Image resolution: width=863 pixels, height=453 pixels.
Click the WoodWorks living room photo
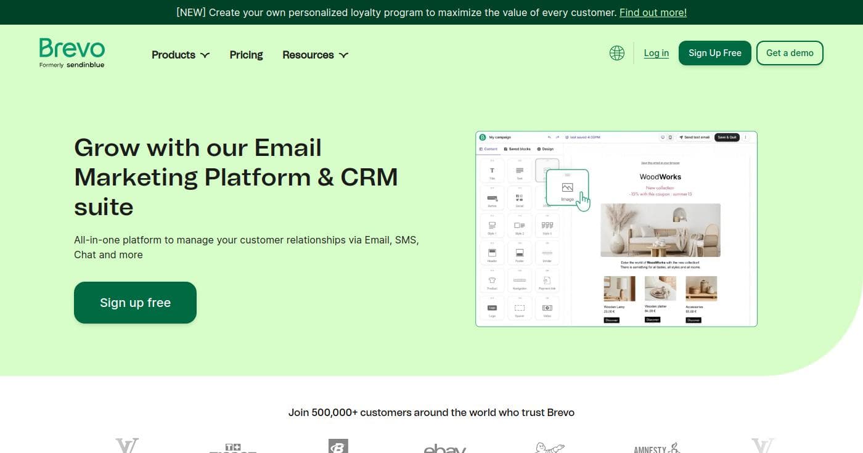click(x=660, y=230)
